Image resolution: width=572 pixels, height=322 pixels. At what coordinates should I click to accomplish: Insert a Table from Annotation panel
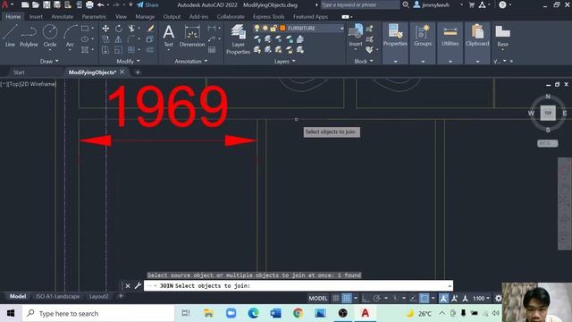coord(212,50)
